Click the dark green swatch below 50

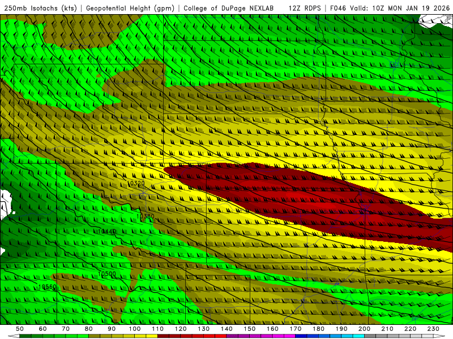[25, 336]
